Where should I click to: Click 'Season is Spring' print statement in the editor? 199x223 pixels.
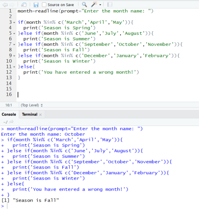[59, 28]
